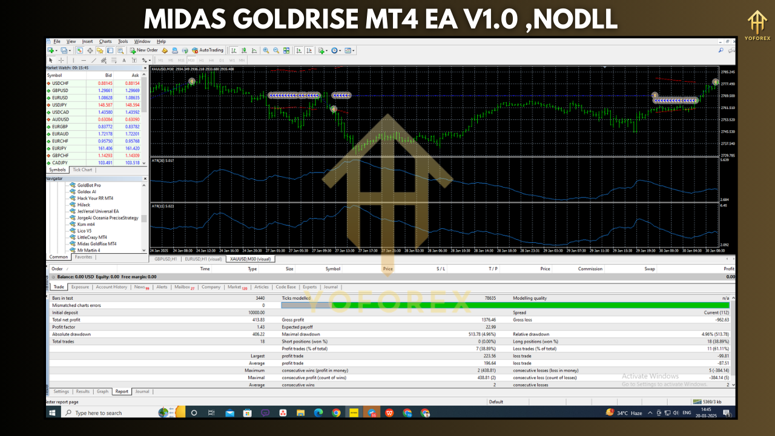This screenshot has width=775, height=436.
Task: Open the new chart icon in toolbar
Action: coord(51,50)
